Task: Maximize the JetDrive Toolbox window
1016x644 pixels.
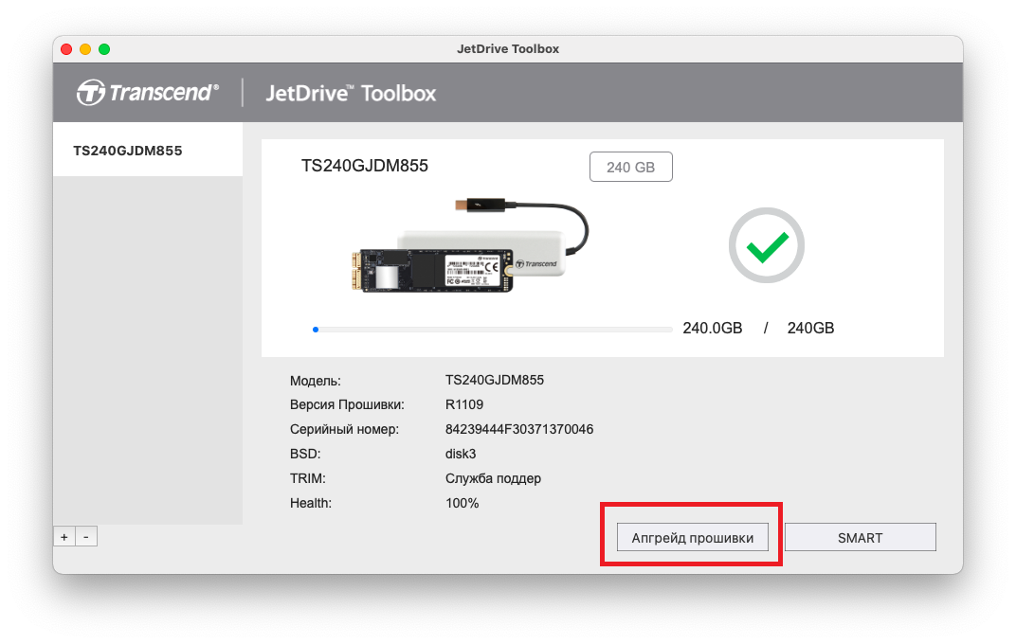Action: (x=104, y=49)
